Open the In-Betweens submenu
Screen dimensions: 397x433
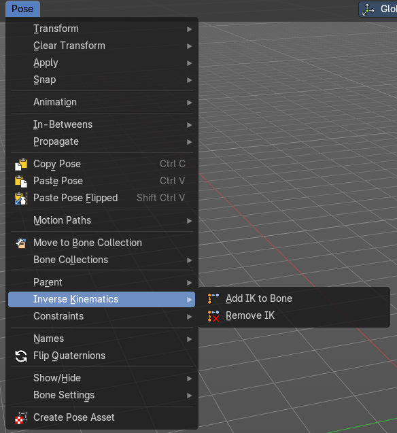[101, 124]
